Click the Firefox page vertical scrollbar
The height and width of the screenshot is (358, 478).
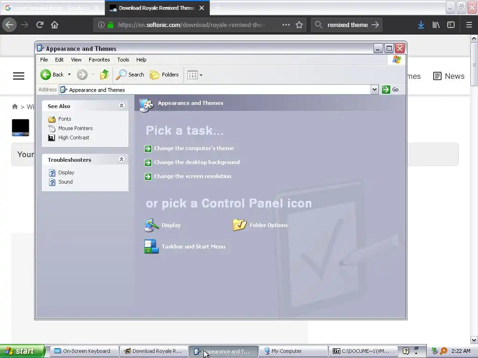click(x=474, y=189)
